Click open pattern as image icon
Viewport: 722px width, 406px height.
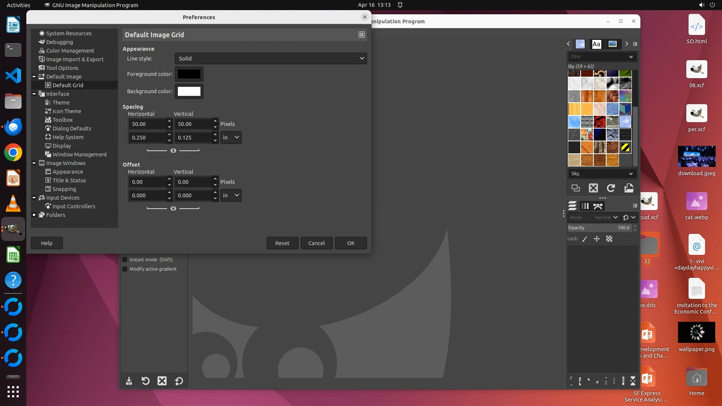click(x=629, y=188)
